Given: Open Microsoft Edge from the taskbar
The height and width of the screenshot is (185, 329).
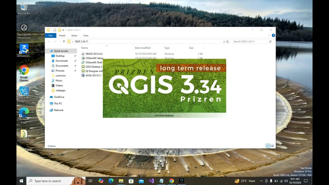Looking at the screenshot, I should tap(111, 181).
